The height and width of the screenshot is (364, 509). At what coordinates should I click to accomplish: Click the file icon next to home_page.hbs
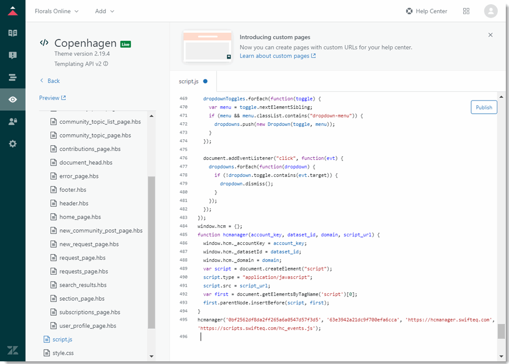(54, 217)
